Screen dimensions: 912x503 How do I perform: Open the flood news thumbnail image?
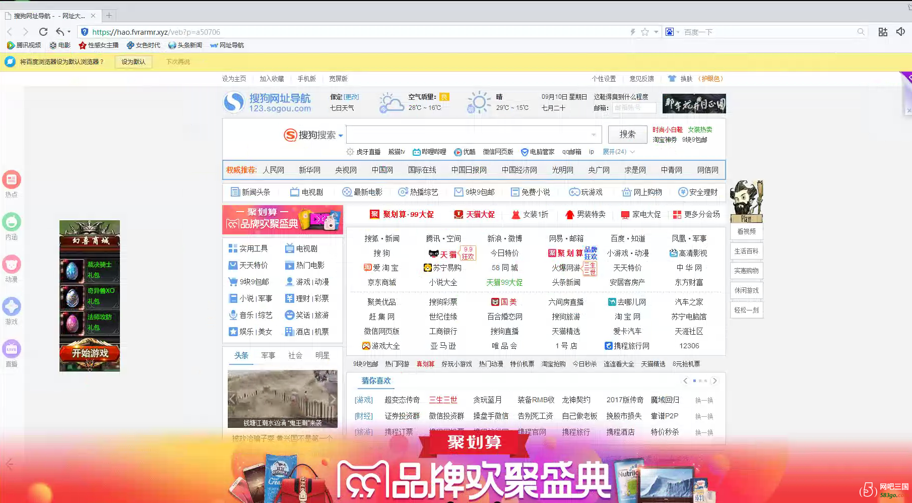pos(283,399)
